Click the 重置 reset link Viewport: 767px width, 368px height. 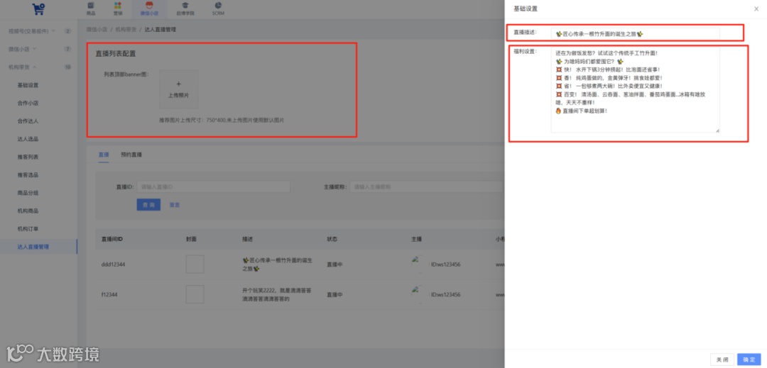click(x=174, y=204)
